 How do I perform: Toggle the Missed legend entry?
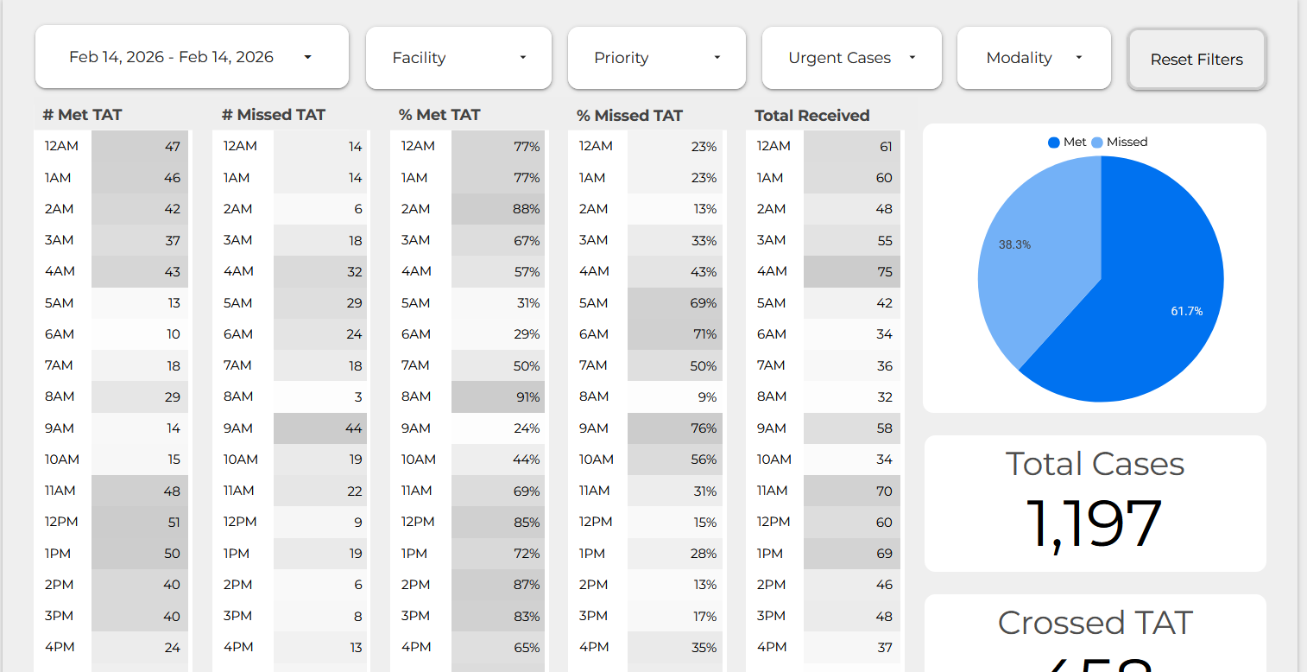[x=1121, y=142]
